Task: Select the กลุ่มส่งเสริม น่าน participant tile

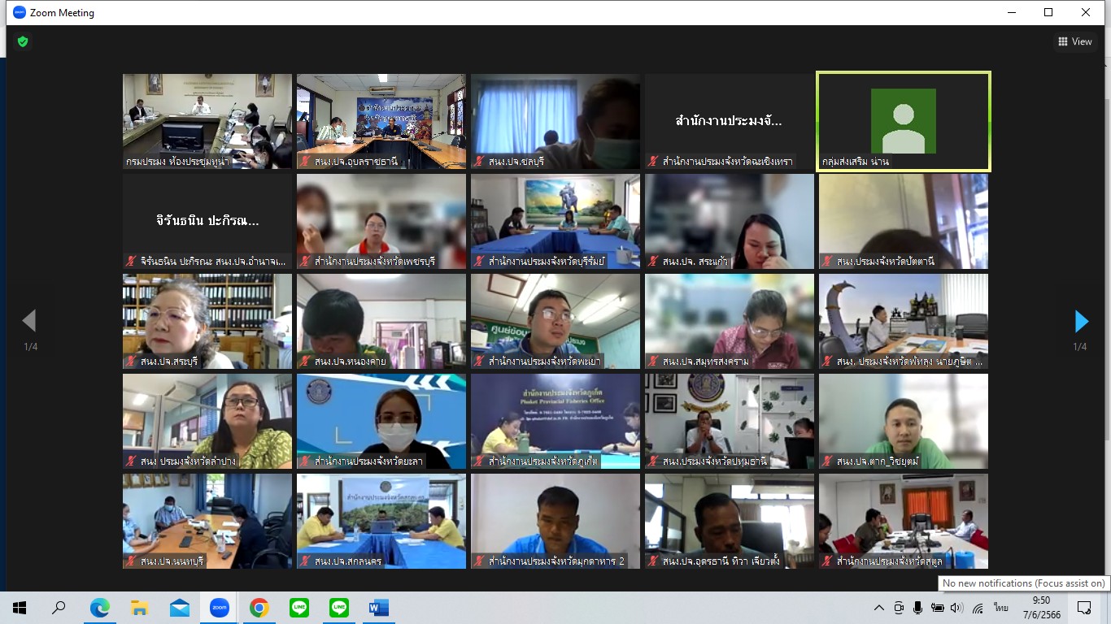Action: [903, 121]
